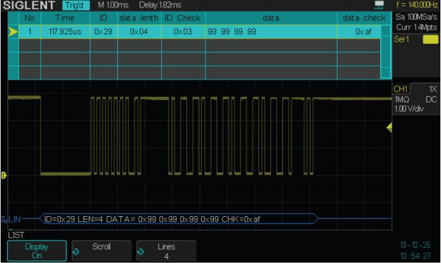This screenshot has height=263, width=441.
Task: Click the 1MΩ impedance label
Action: coord(402,99)
